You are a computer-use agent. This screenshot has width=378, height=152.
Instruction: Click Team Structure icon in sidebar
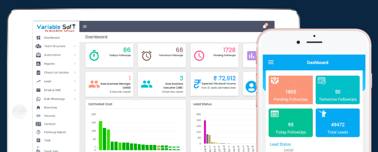(38, 46)
